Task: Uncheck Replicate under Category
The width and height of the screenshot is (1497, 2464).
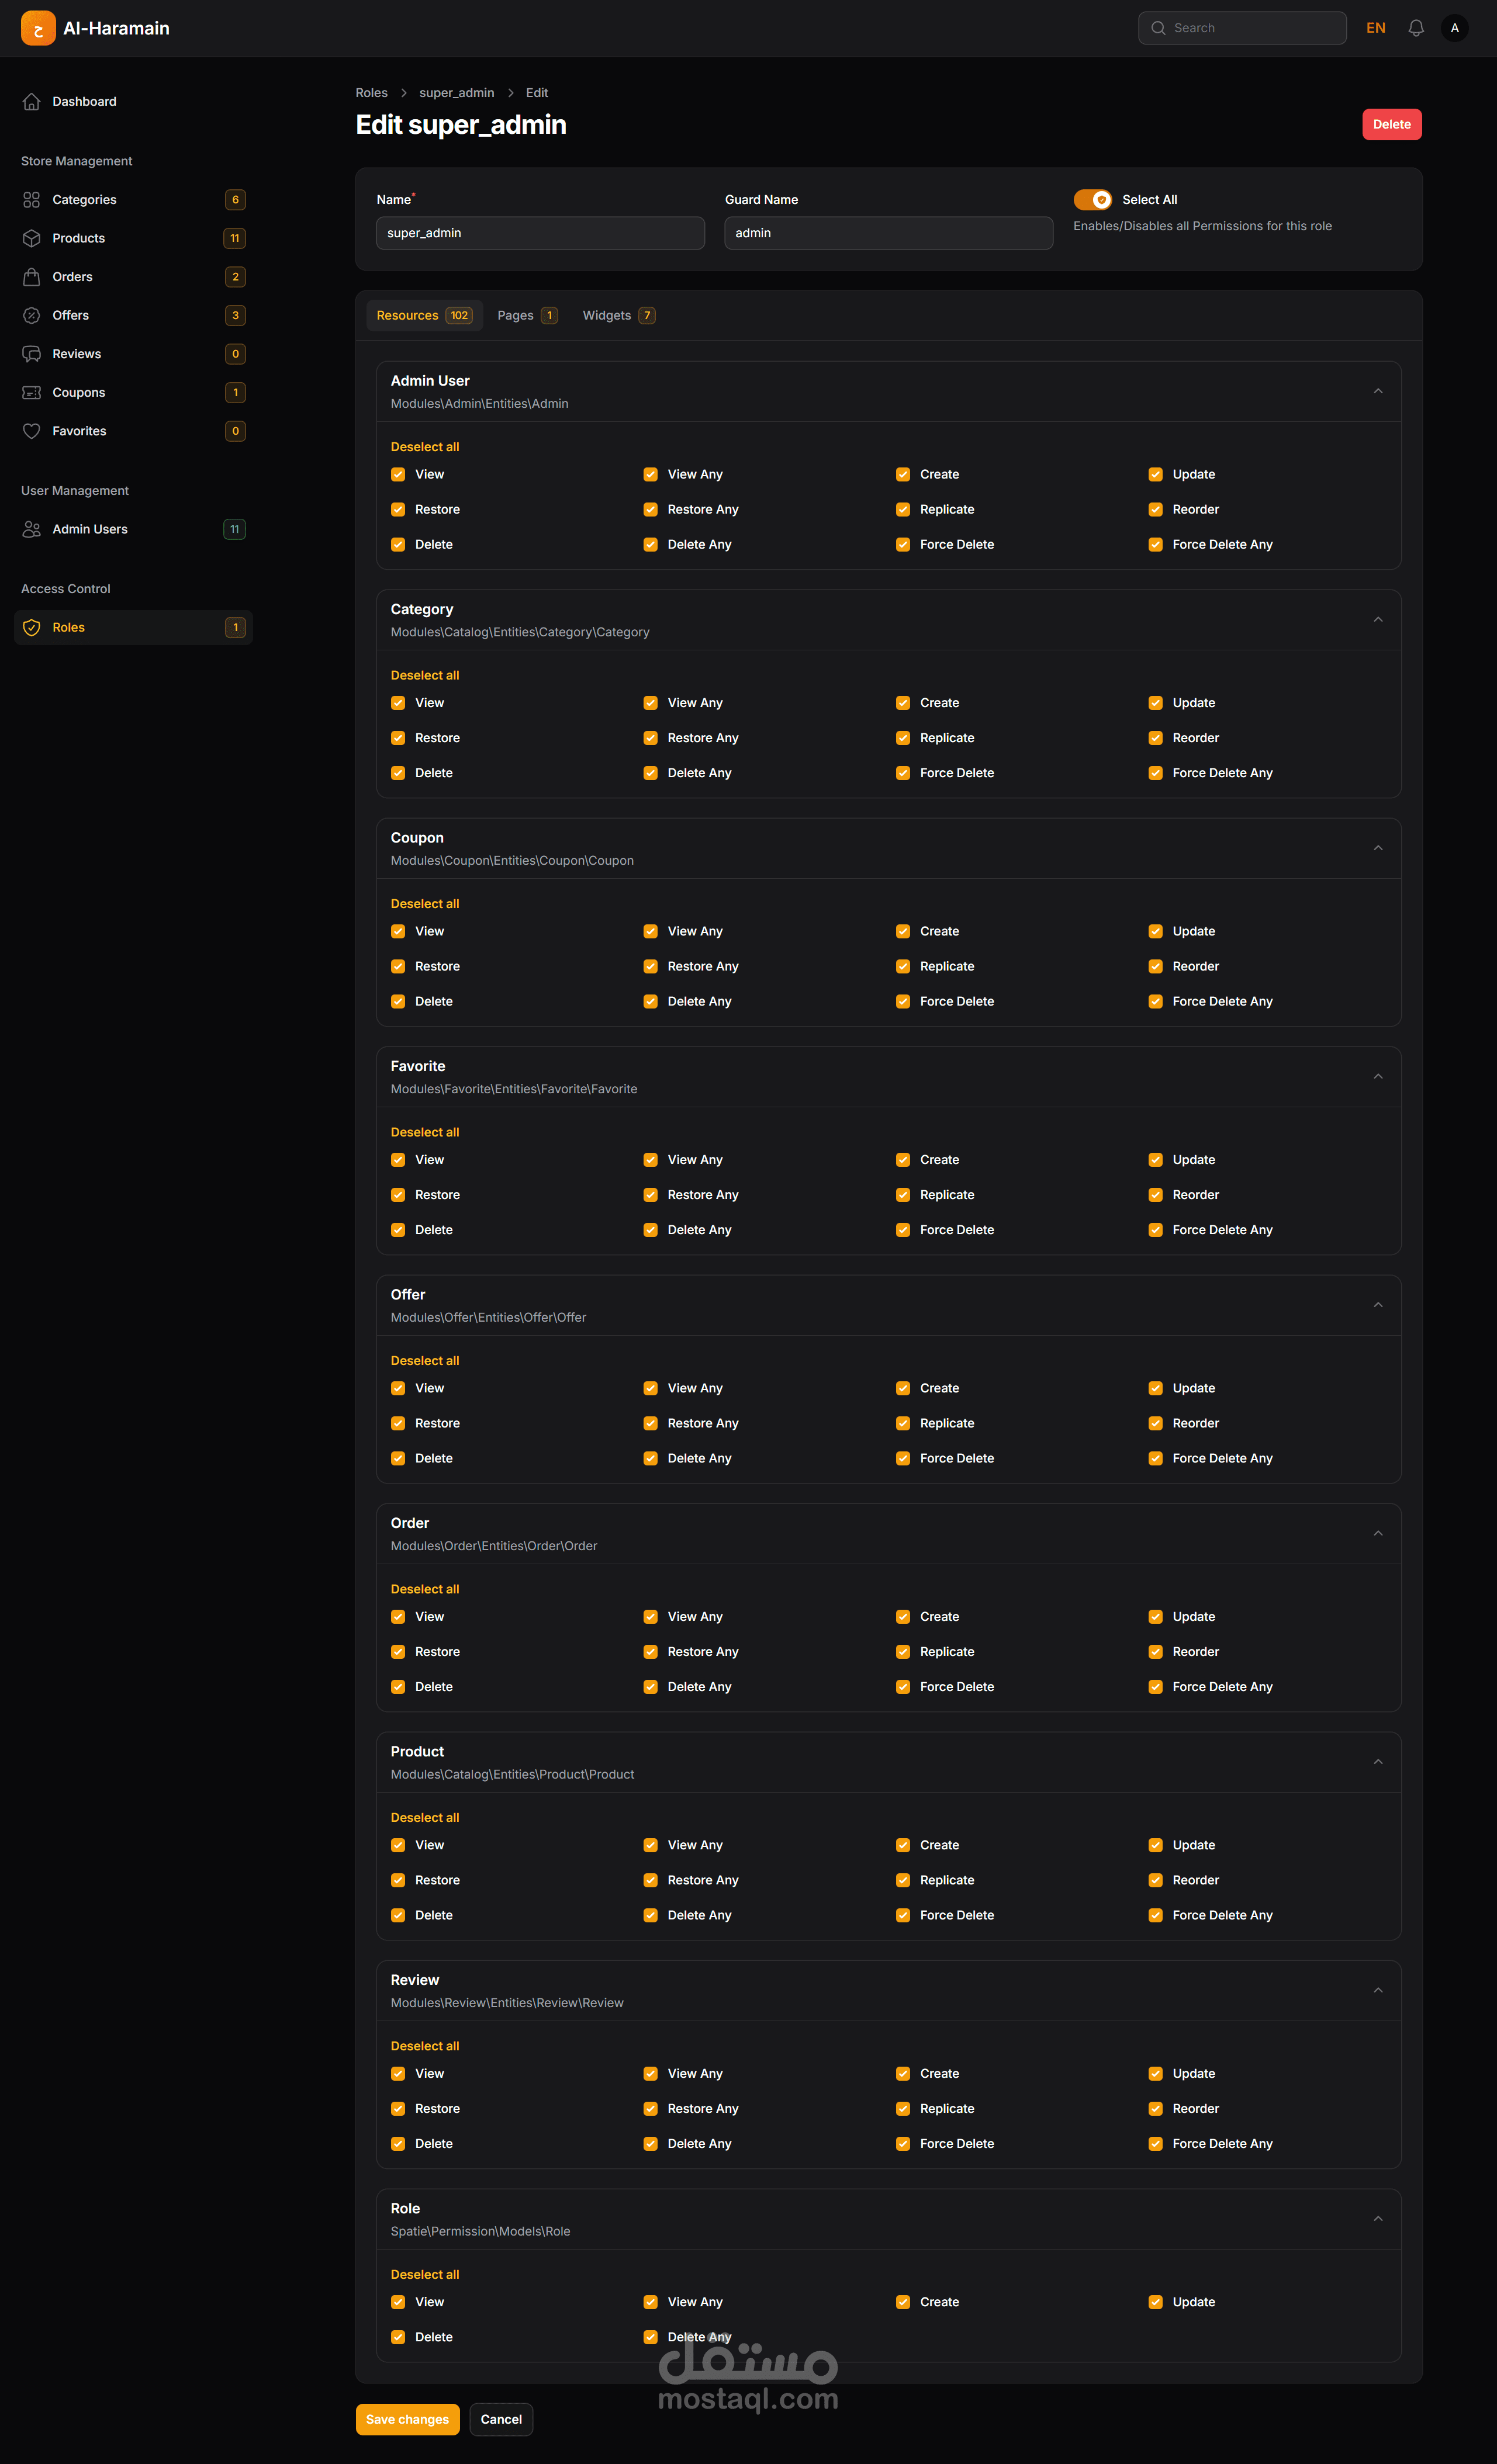Action: [x=903, y=738]
